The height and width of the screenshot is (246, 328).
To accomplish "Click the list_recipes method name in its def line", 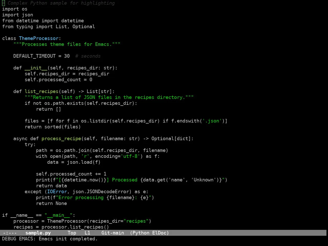I will pyautogui.click(x=42, y=91).
